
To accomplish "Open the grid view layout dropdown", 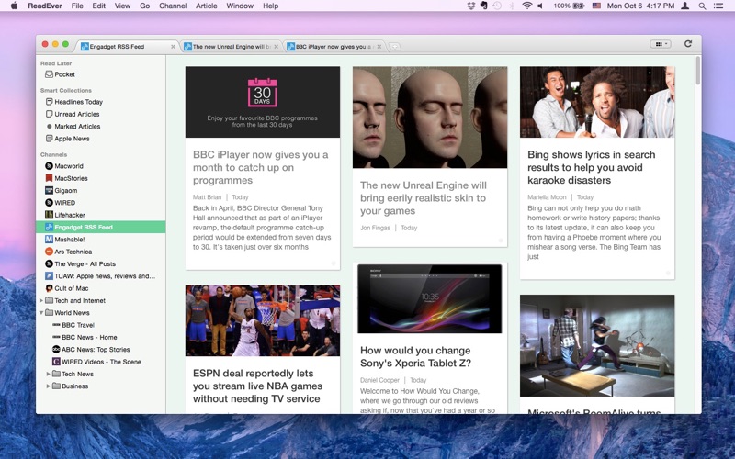I will 660,44.
